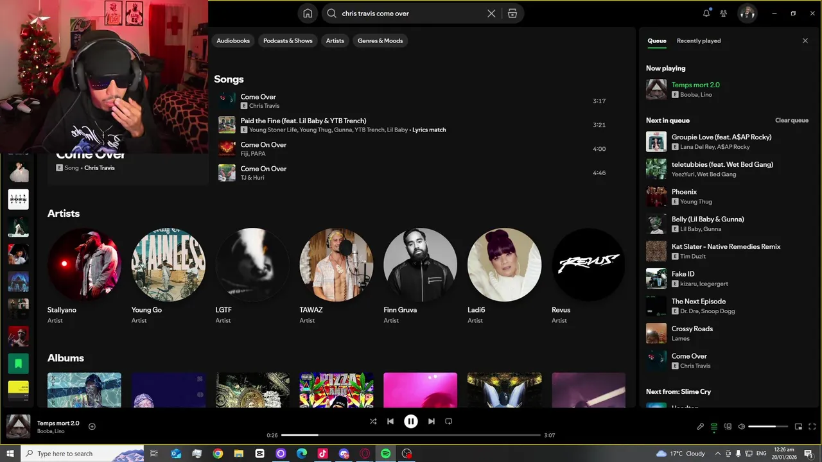The height and width of the screenshot is (462, 822).
Task: Select Crossy Roads by Lames in queue
Action: (728, 333)
